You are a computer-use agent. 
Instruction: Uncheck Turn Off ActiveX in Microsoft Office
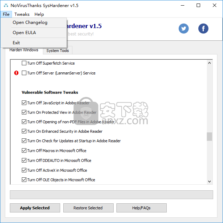point(24,170)
